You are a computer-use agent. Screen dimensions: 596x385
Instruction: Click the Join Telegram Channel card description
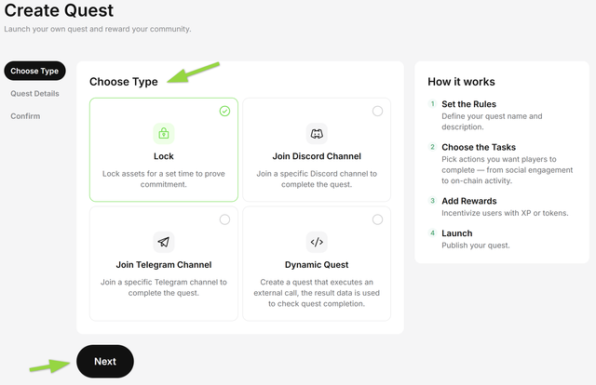pos(164,287)
